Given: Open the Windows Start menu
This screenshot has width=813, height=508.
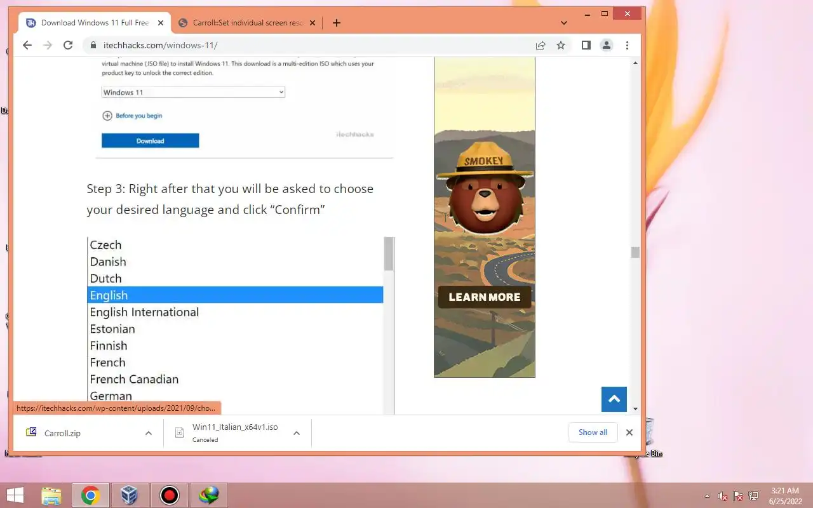Looking at the screenshot, I should tap(15, 495).
